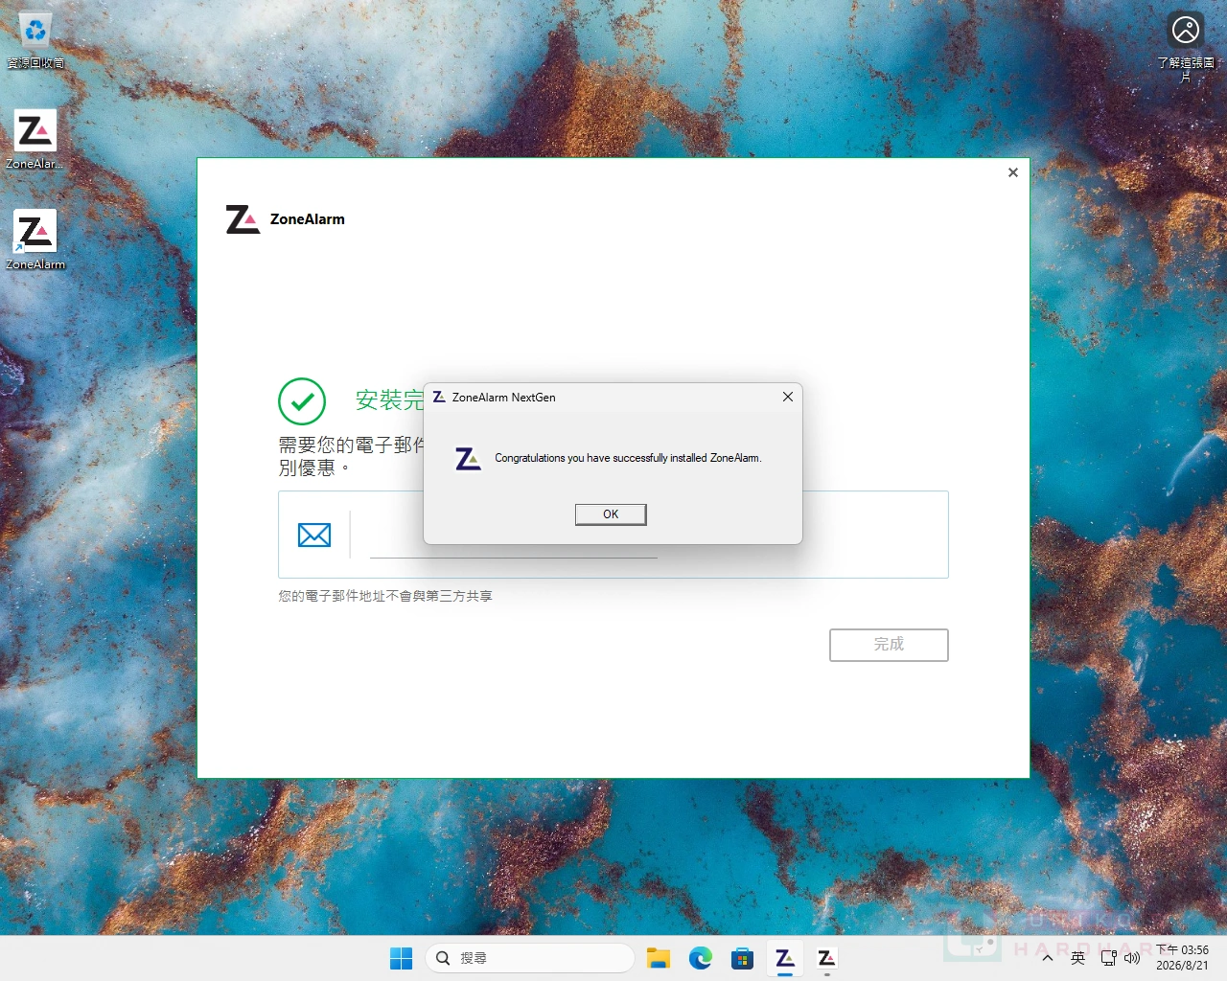Select the ZoneAlarm shortcut desktop icon
Screen dimensions: 1227x981
tap(35, 240)
